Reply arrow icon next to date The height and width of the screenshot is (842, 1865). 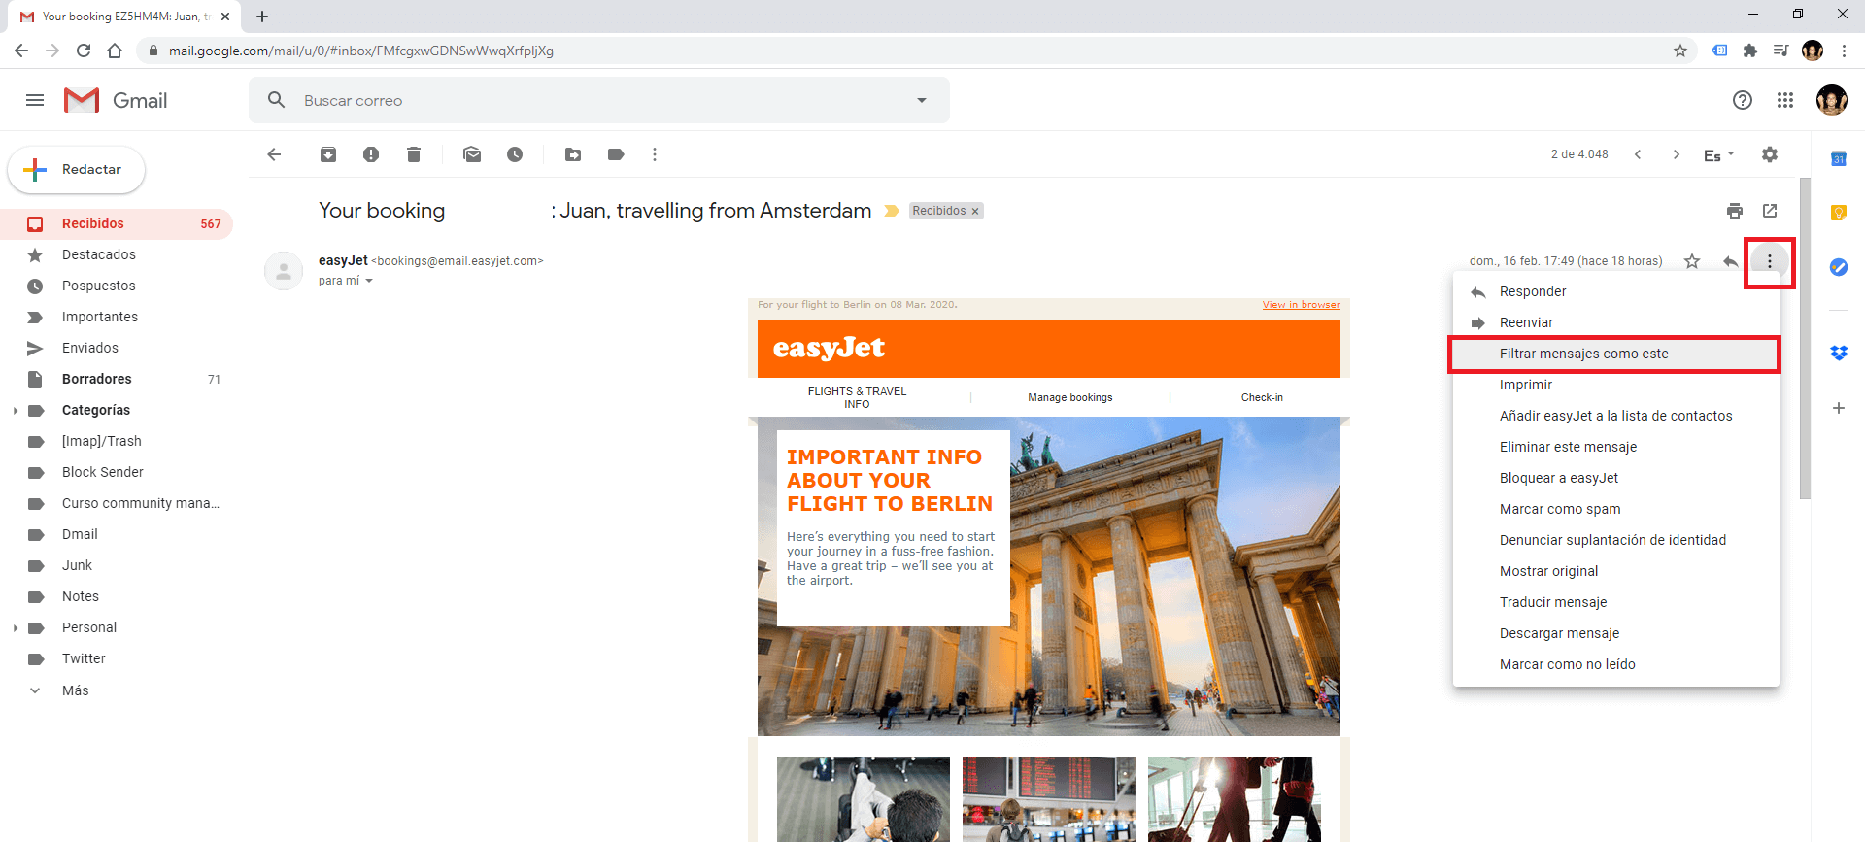(x=1731, y=261)
